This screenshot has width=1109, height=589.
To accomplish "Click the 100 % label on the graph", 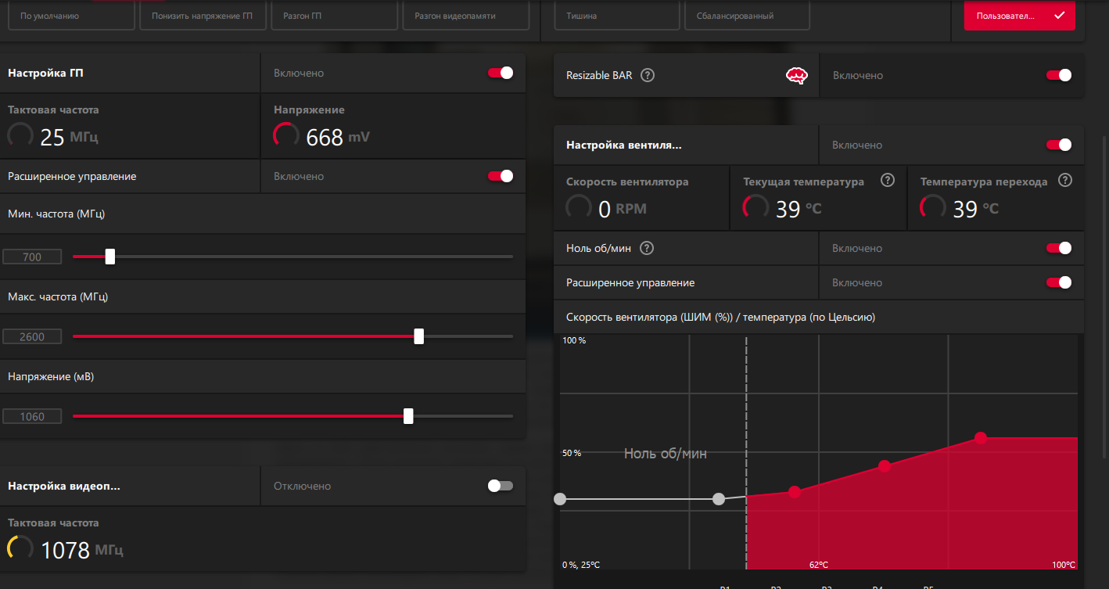I will [x=574, y=341].
